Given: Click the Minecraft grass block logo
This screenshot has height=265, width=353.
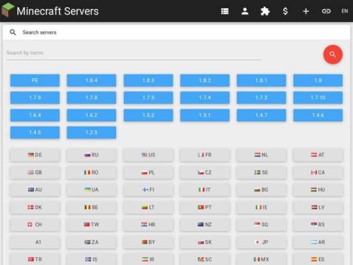Looking at the screenshot, I should (8, 10).
